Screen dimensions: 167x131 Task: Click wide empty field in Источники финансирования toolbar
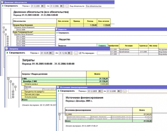pos(148,91)
